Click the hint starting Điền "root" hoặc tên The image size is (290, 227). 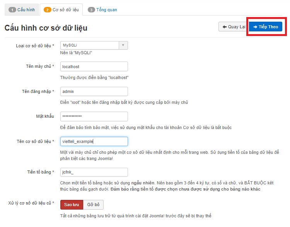pos(124,102)
